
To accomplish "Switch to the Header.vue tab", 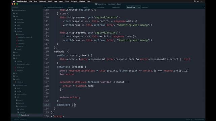I will tap(116, 7).
